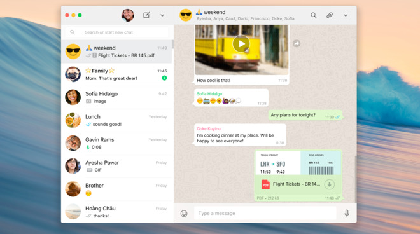Click the Type a message field

click(265, 213)
